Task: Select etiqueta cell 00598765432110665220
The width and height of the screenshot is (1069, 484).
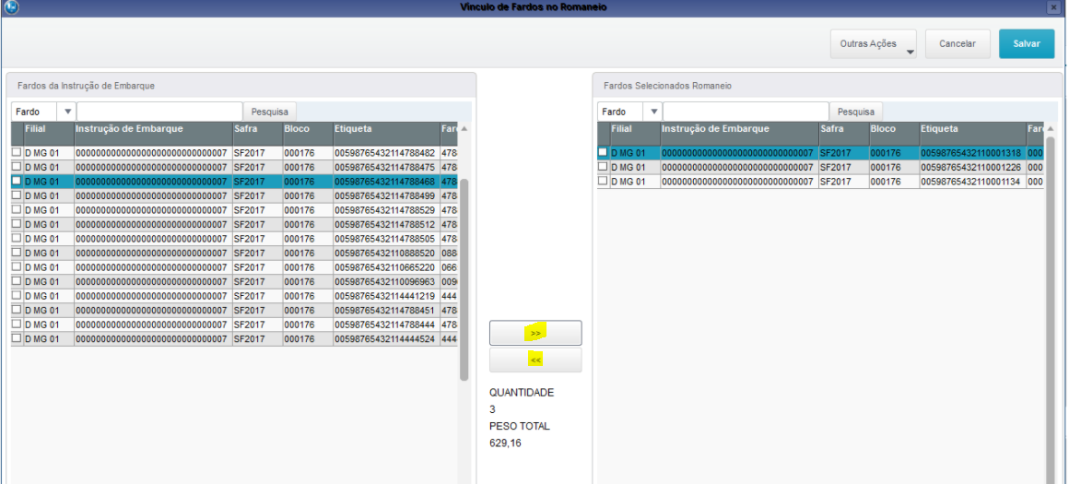Action: pos(386,267)
